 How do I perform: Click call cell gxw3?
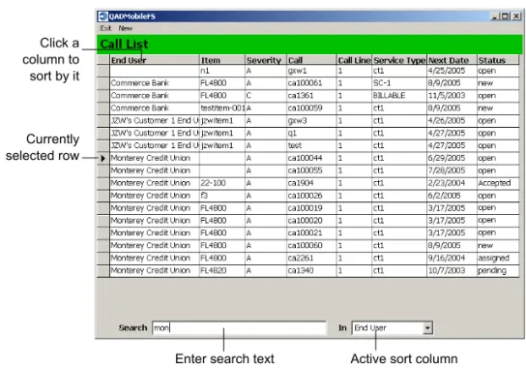point(311,121)
